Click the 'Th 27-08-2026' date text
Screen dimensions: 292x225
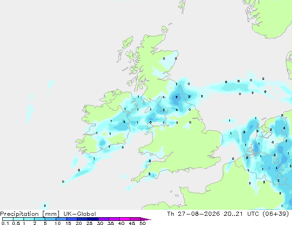[x=193, y=214]
